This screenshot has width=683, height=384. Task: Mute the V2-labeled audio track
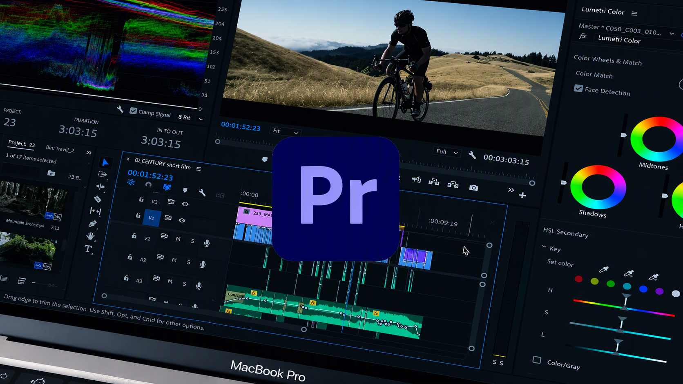coord(178,239)
